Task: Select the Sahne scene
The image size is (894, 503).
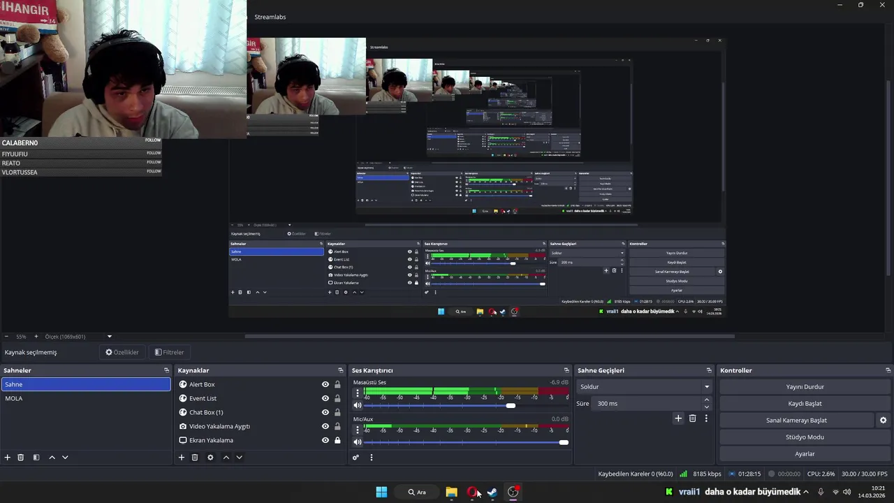Action: tap(86, 384)
